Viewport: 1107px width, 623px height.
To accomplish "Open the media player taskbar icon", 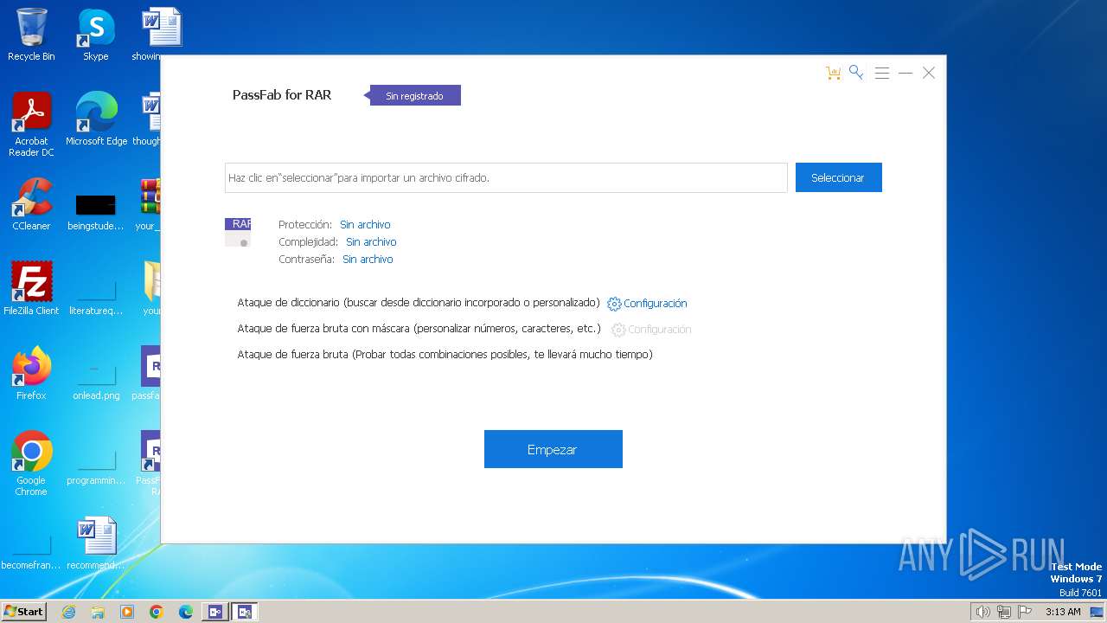I will click(x=127, y=612).
